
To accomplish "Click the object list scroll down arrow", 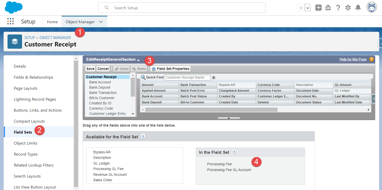I will pos(133,114).
